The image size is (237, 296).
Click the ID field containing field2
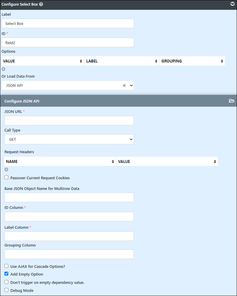click(68, 42)
